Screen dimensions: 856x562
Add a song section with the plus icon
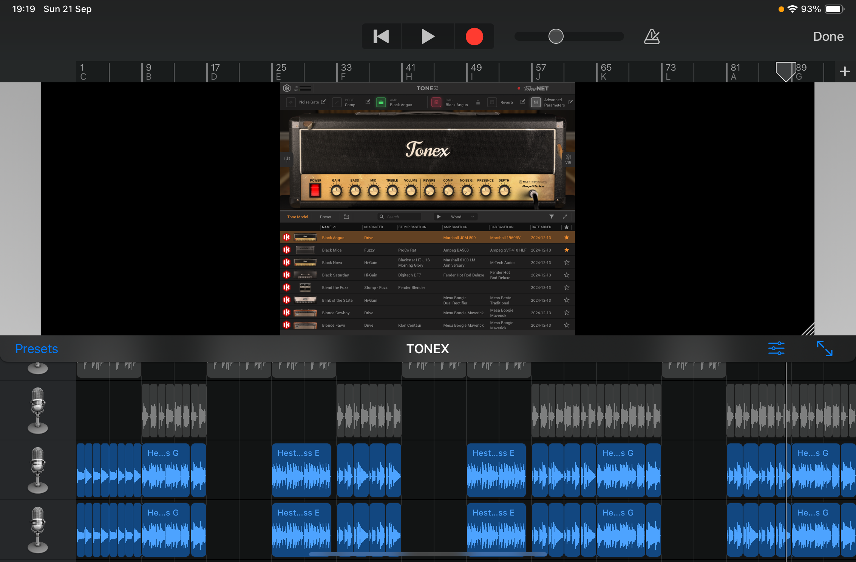pyautogui.click(x=845, y=71)
